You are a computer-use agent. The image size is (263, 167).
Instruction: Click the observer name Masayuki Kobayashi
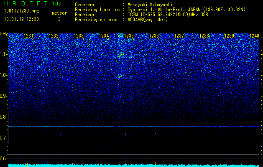150,5
